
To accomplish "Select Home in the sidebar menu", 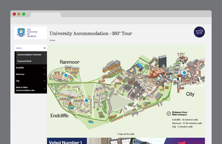I will point(19,48).
